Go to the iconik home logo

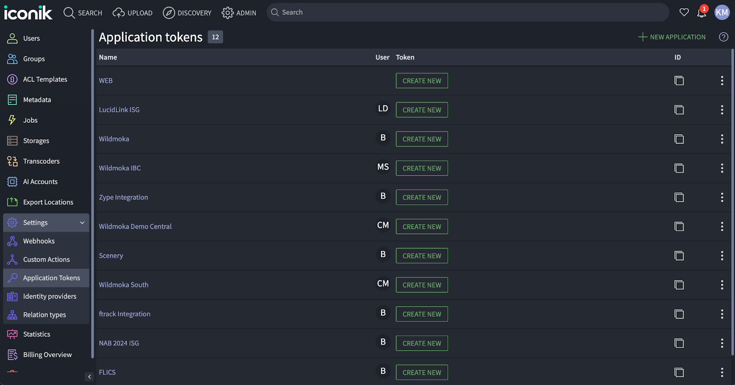tap(28, 12)
